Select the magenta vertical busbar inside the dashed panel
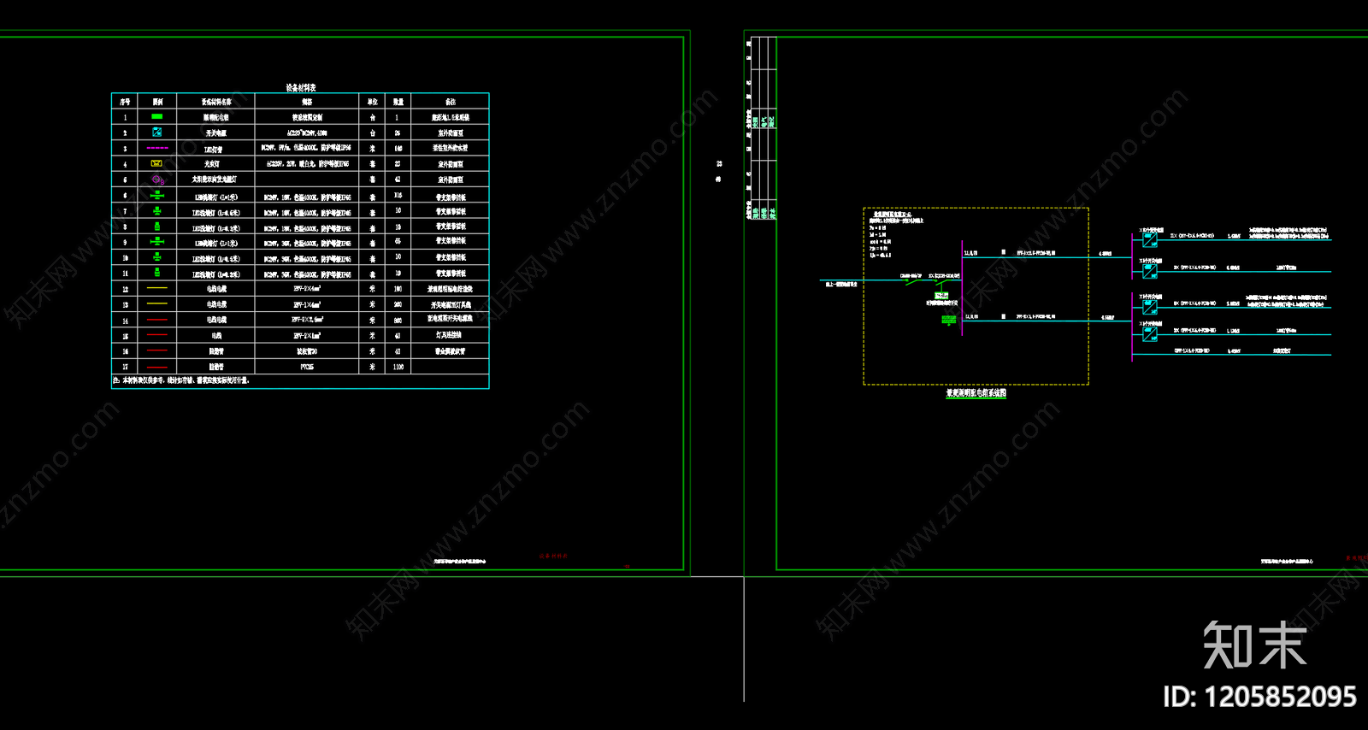The image size is (1368, 730). click(x=962, y=288)
